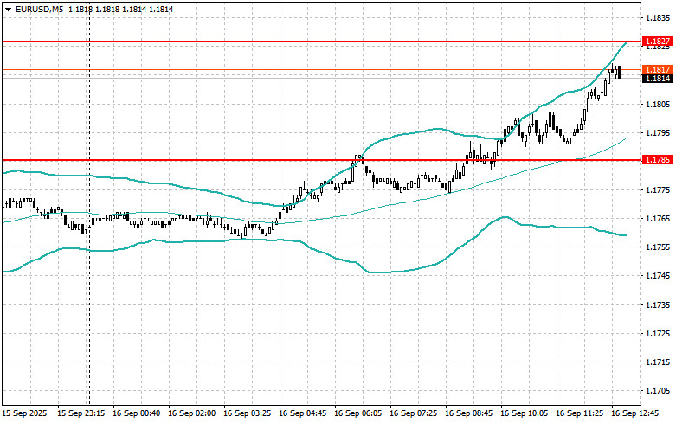Select the vertical dashed day-separator line
This screenshot has height=423, width=676.
[x=89, y=202]
